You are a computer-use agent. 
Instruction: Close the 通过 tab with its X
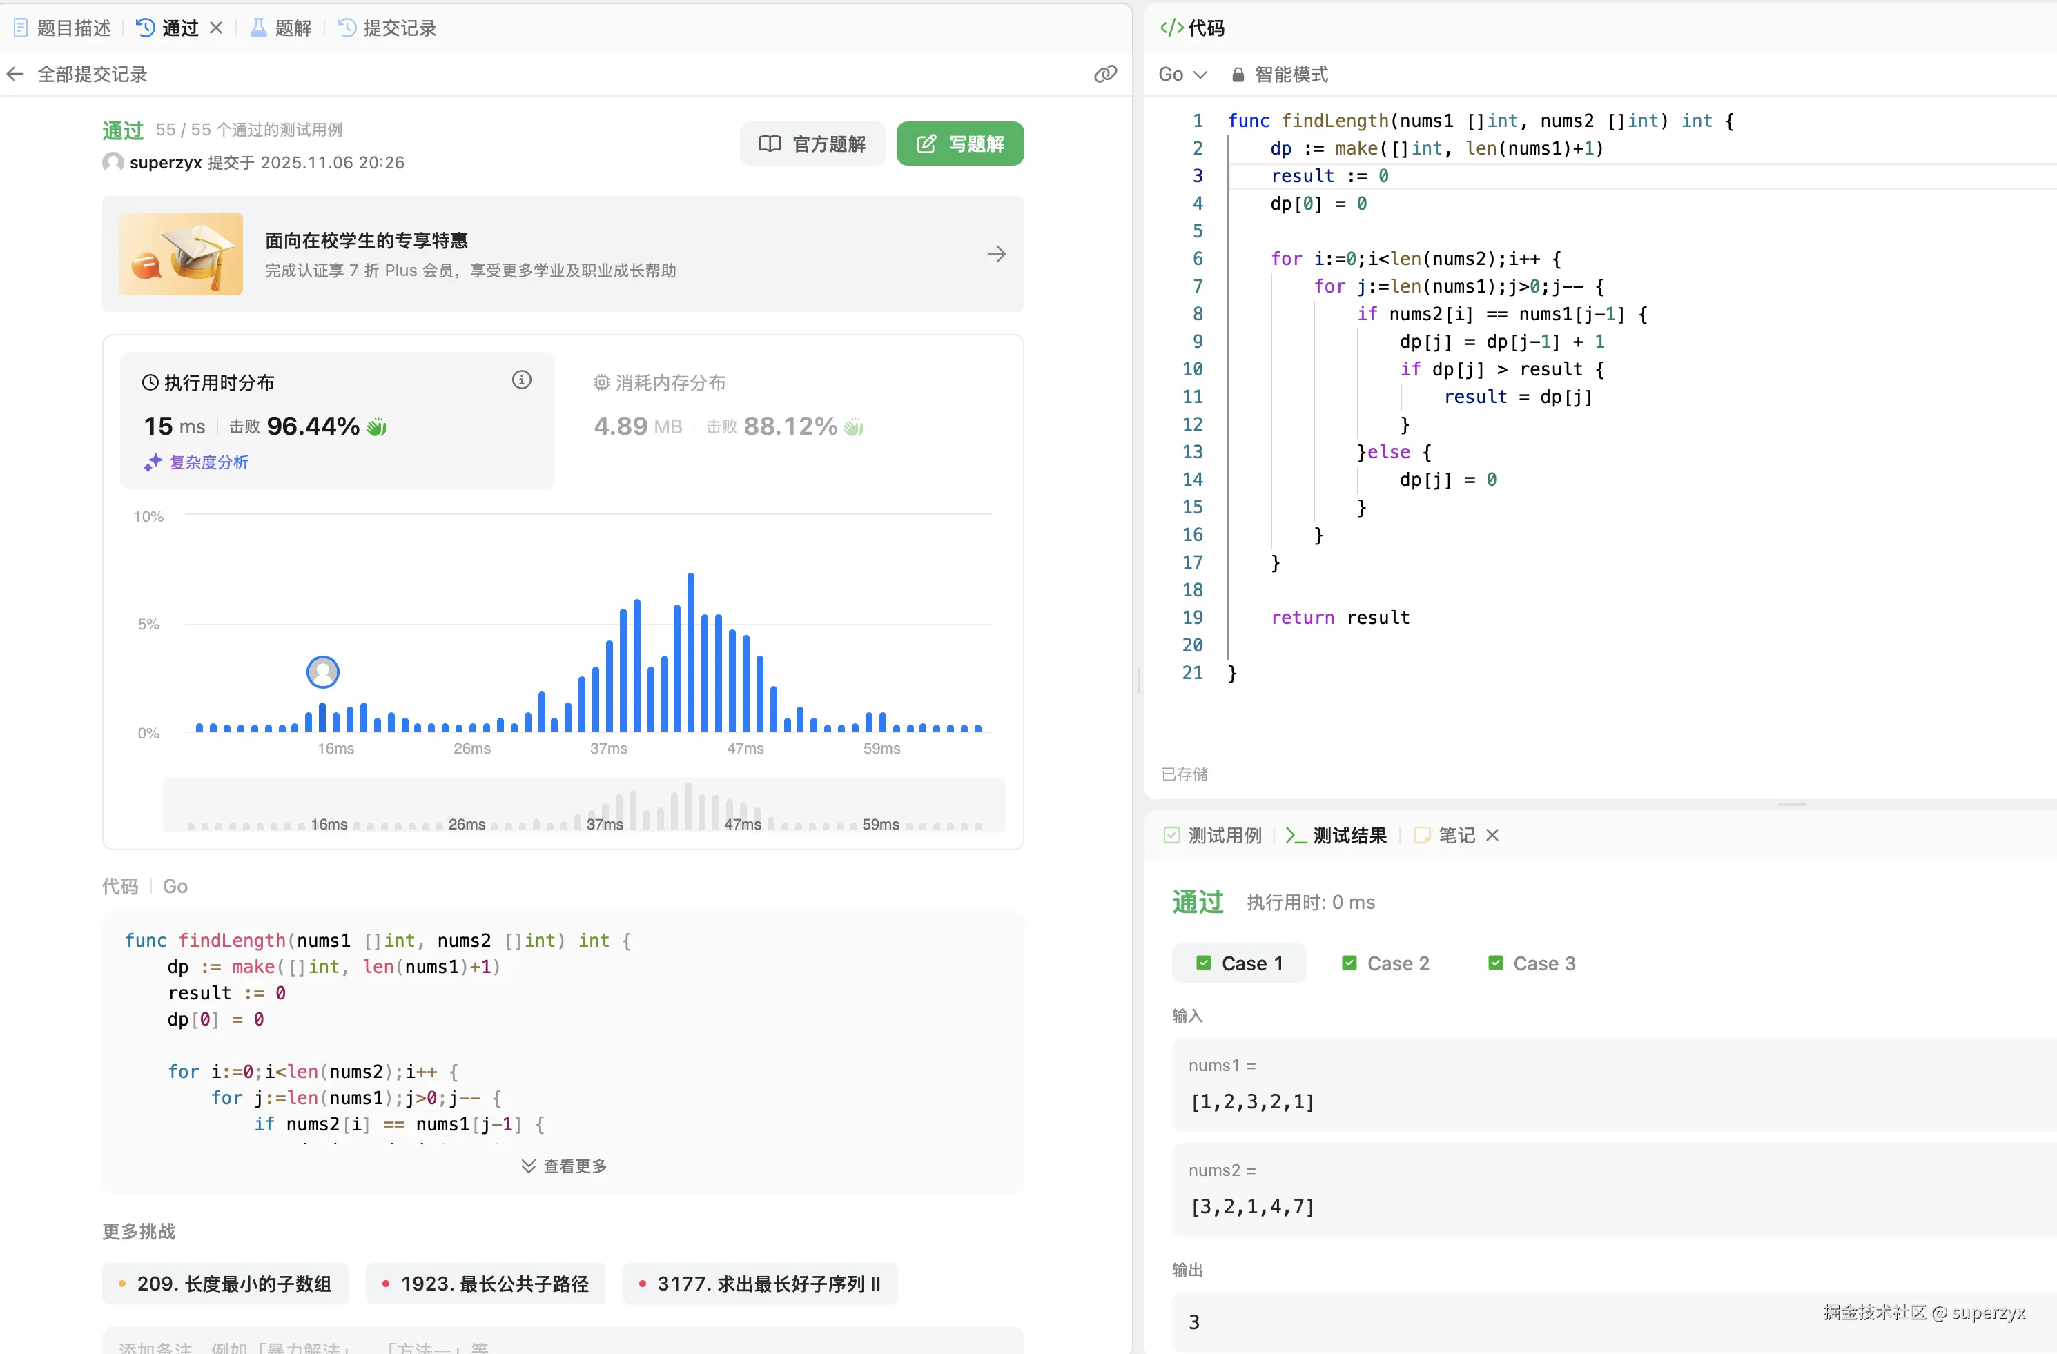pyautogui.click(x=216, y=28)
